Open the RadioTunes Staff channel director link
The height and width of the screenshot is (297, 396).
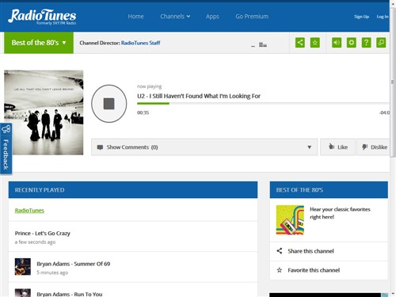point(140,43)
